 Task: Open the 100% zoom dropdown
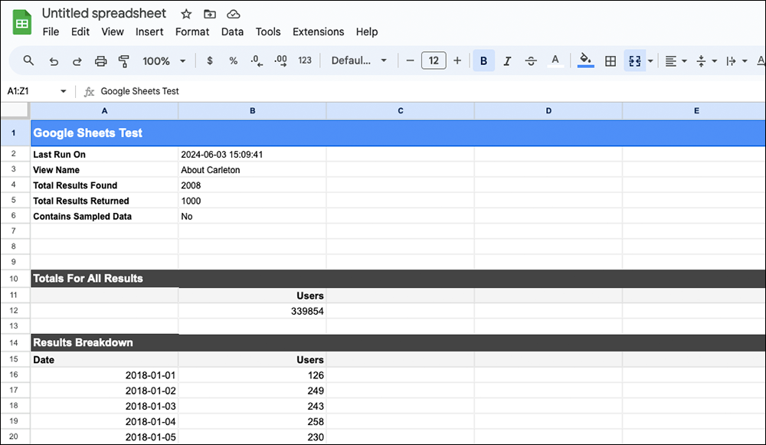tap(164, 61)
